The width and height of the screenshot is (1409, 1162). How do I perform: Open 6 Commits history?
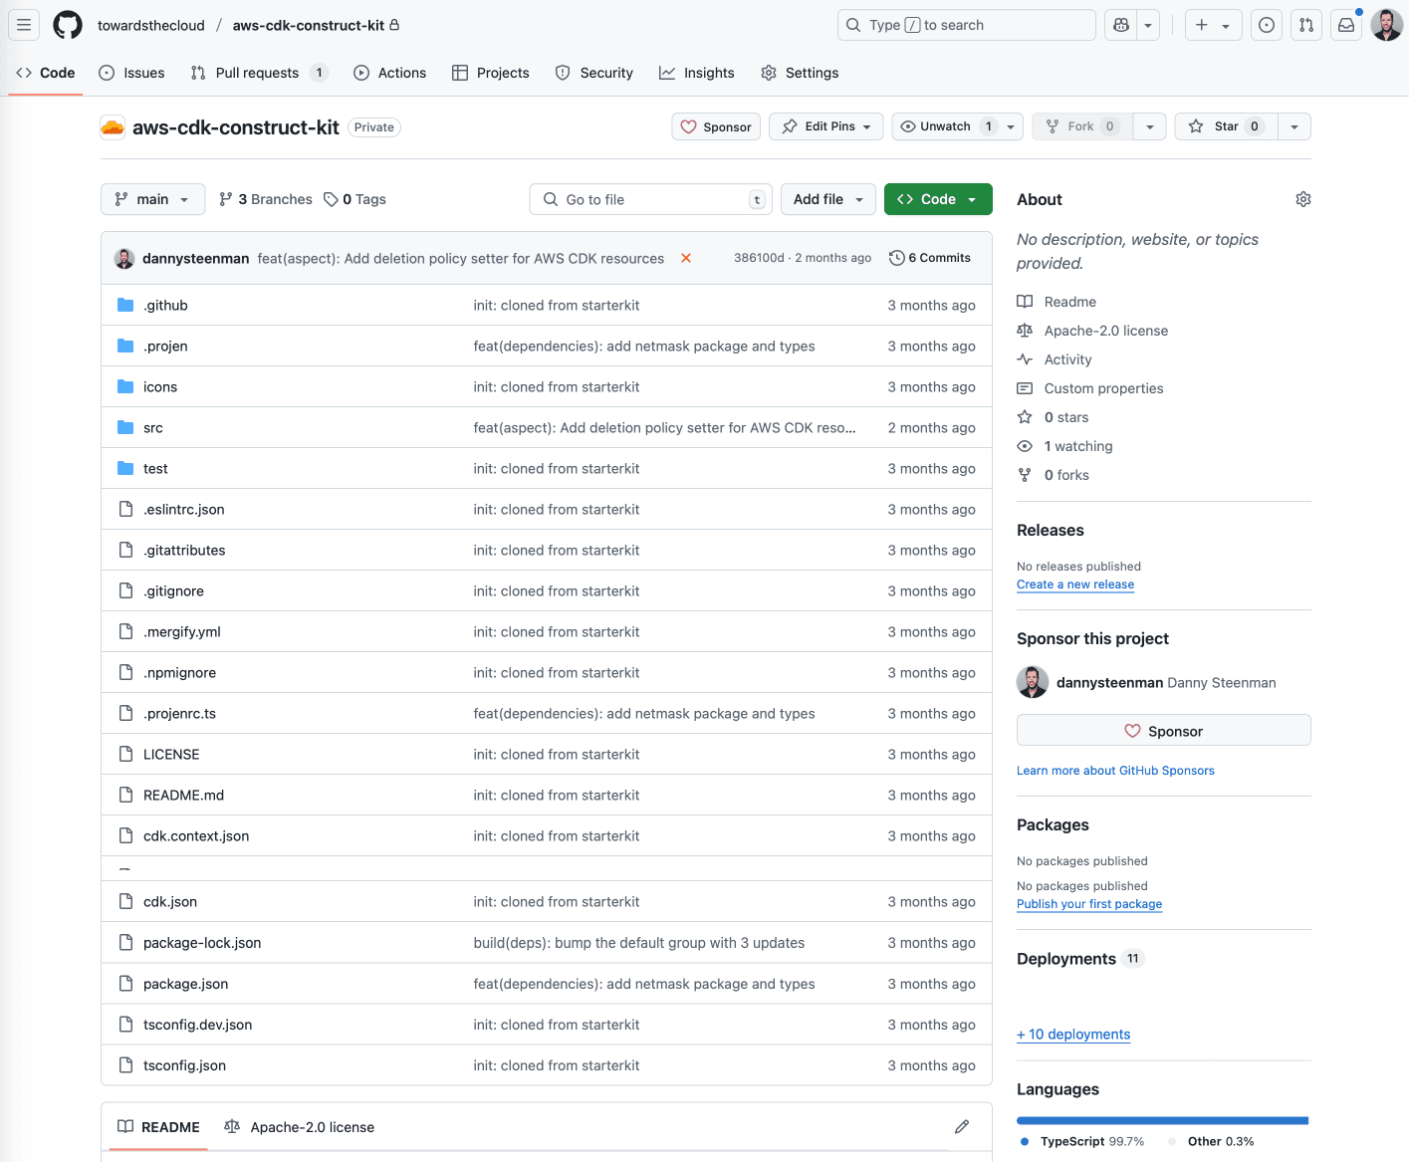coord(930,258)
